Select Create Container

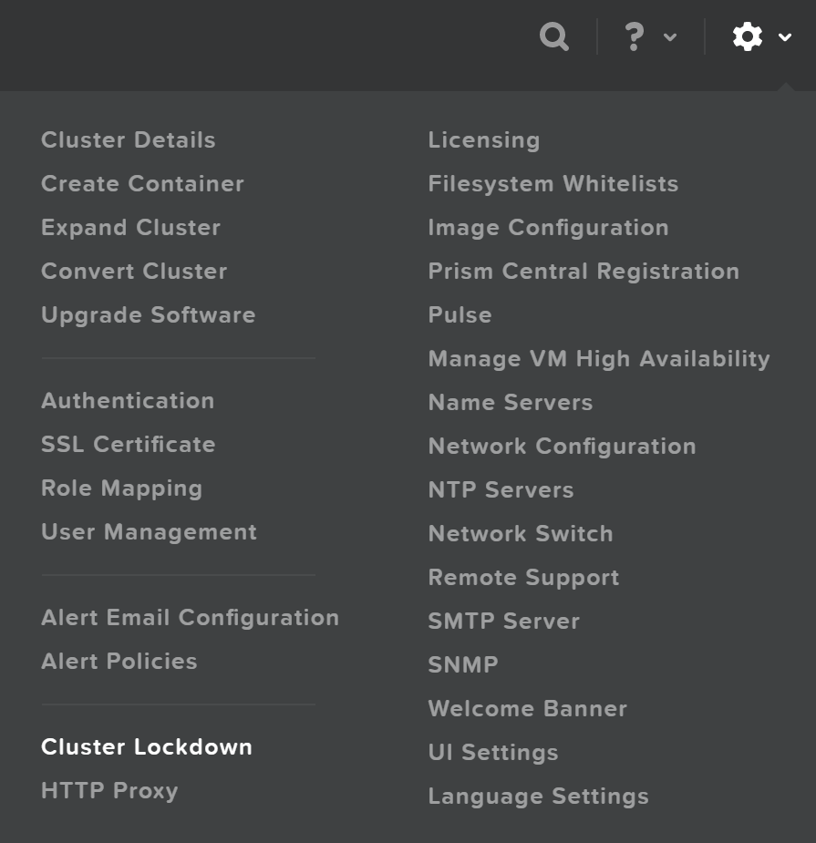tap(142, 183)
